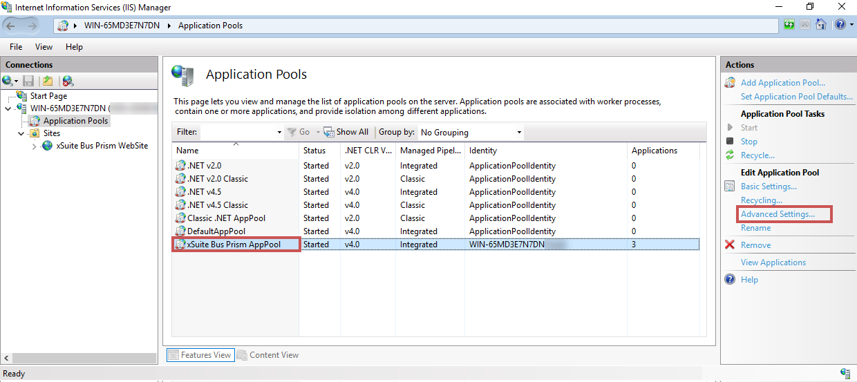857x382 pixels.
Task: Click the red X Remove icon
Action: tap(730, 245)
